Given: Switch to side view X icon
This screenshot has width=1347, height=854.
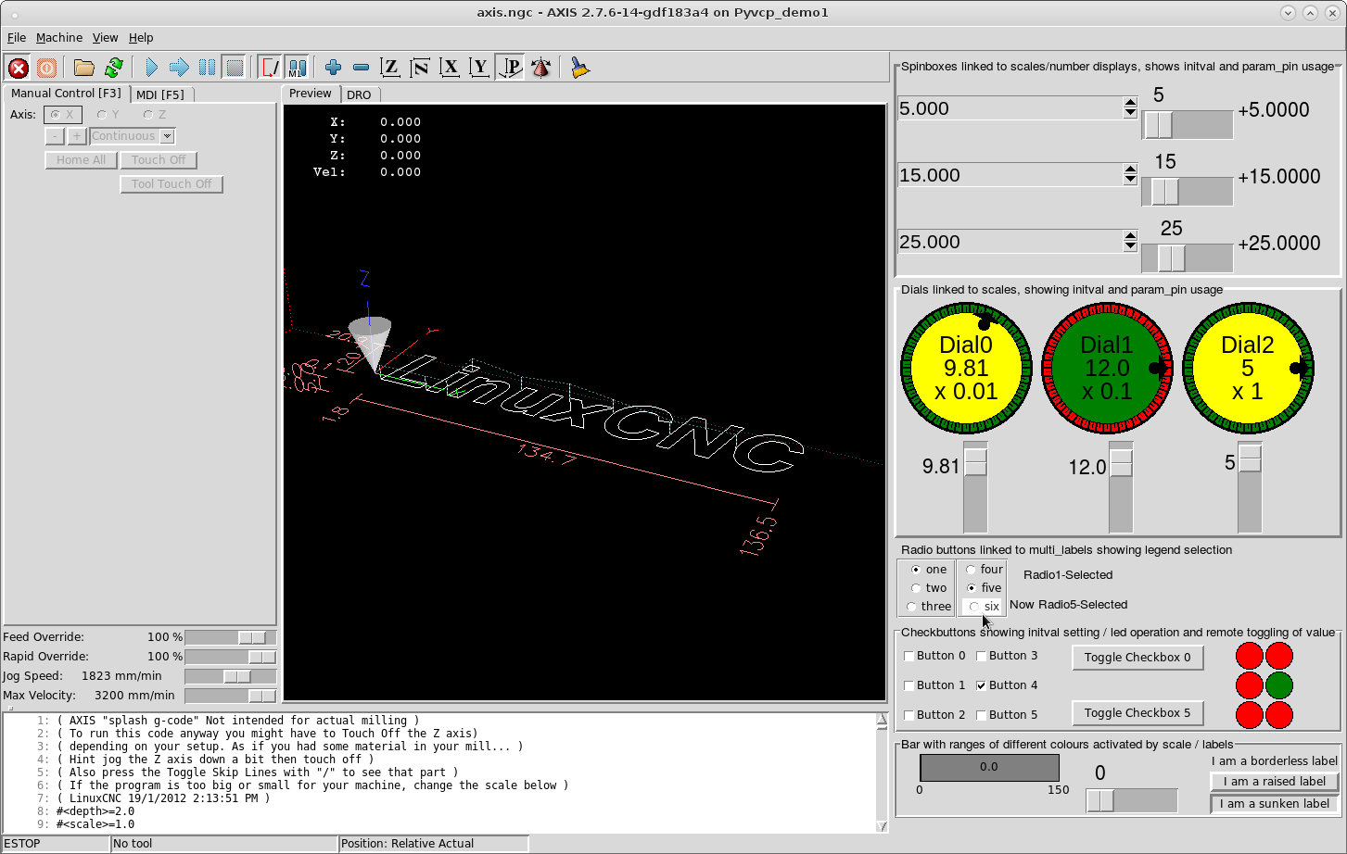Looking at the screenshot, I should pos(450,68).
